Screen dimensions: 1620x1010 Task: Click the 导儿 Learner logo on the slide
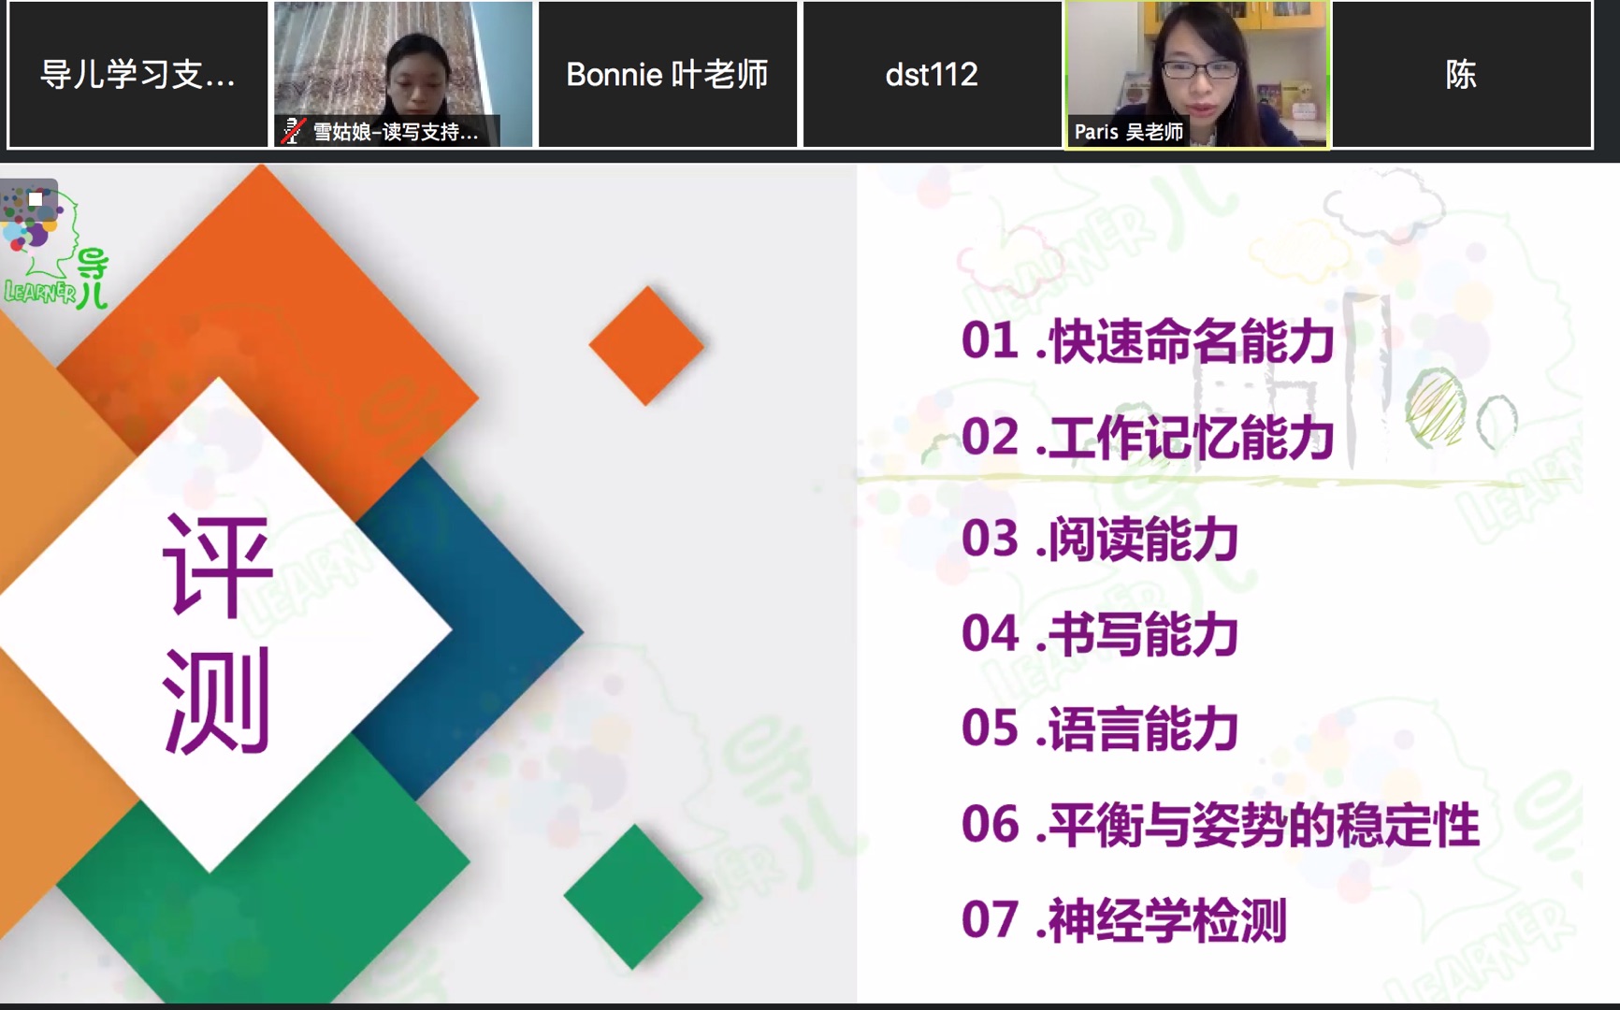coord(56,251)
